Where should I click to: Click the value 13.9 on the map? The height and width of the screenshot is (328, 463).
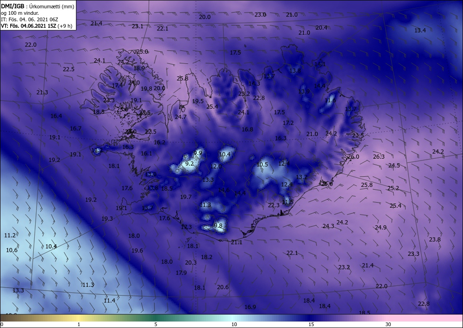(x=304, y=92)
